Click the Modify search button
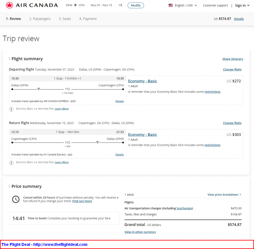The image size is (254, 249). point(136,5)
